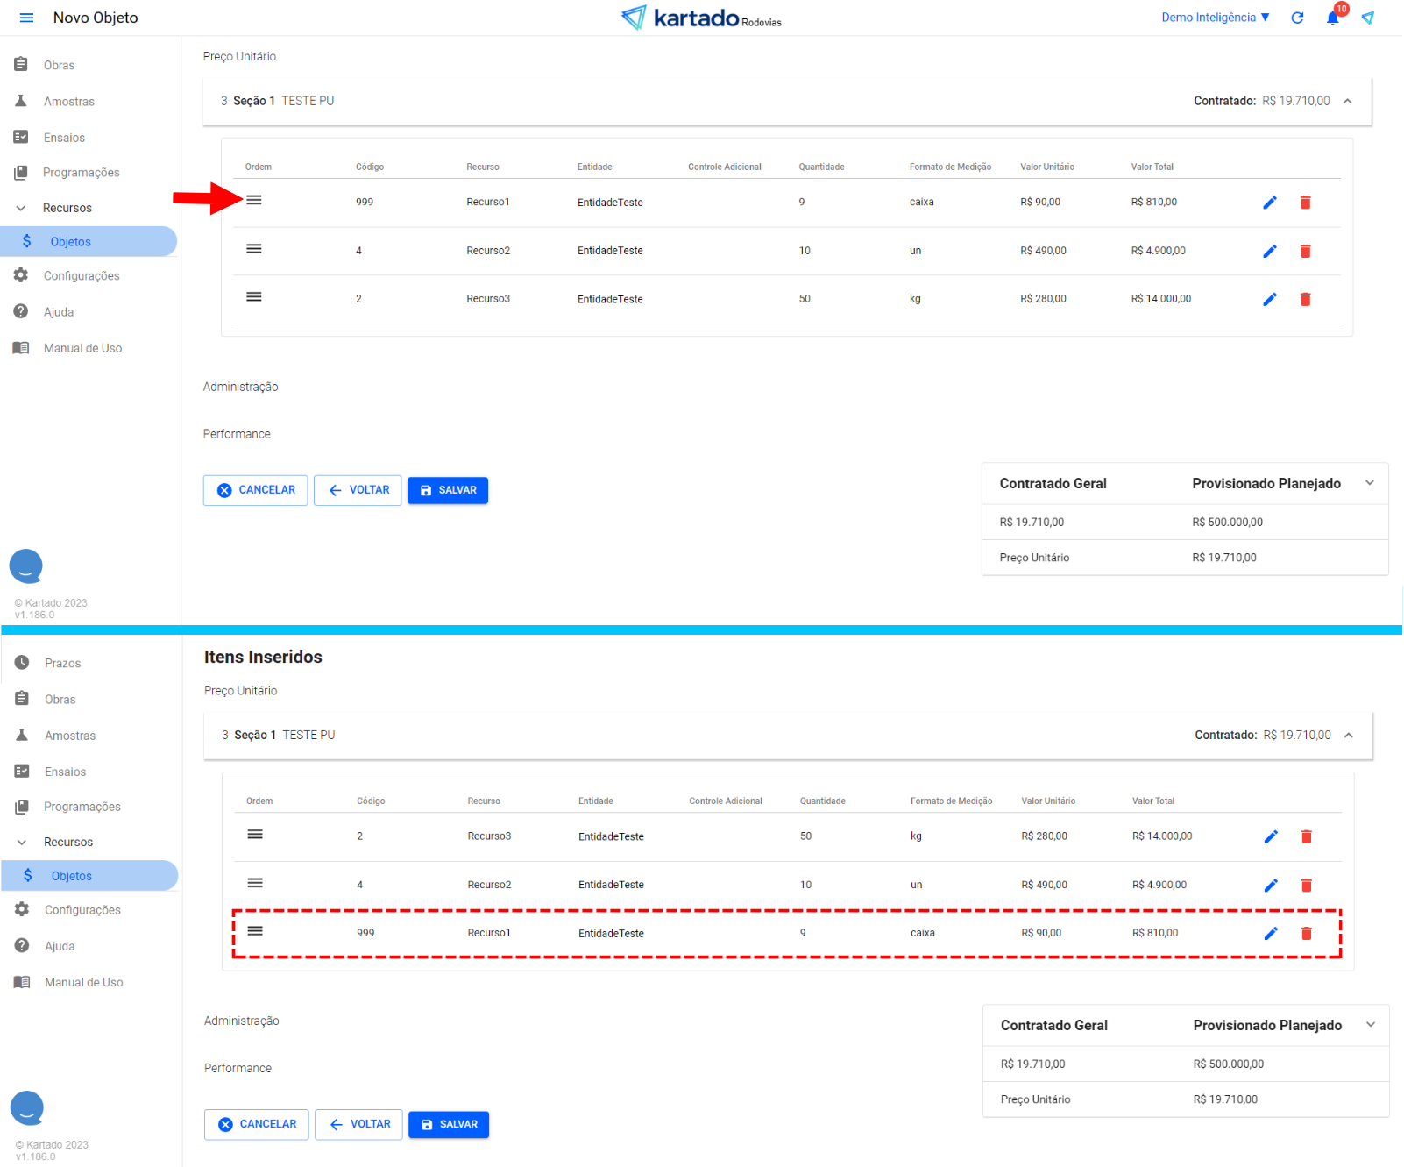
Task: Open Manual de Uso in upper sidebar
Action: (x=82, y=349)
